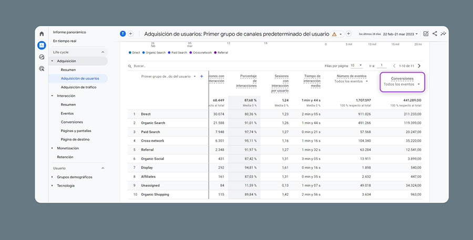Open the Páginas y pantallas report

point(75,131)
